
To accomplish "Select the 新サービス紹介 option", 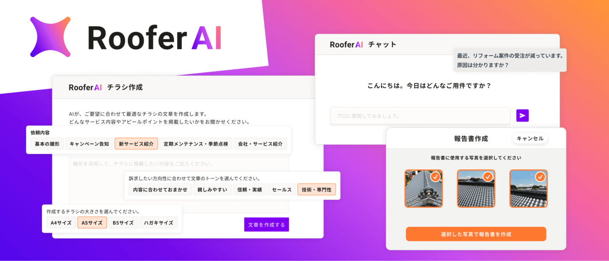I will point(136,144).
